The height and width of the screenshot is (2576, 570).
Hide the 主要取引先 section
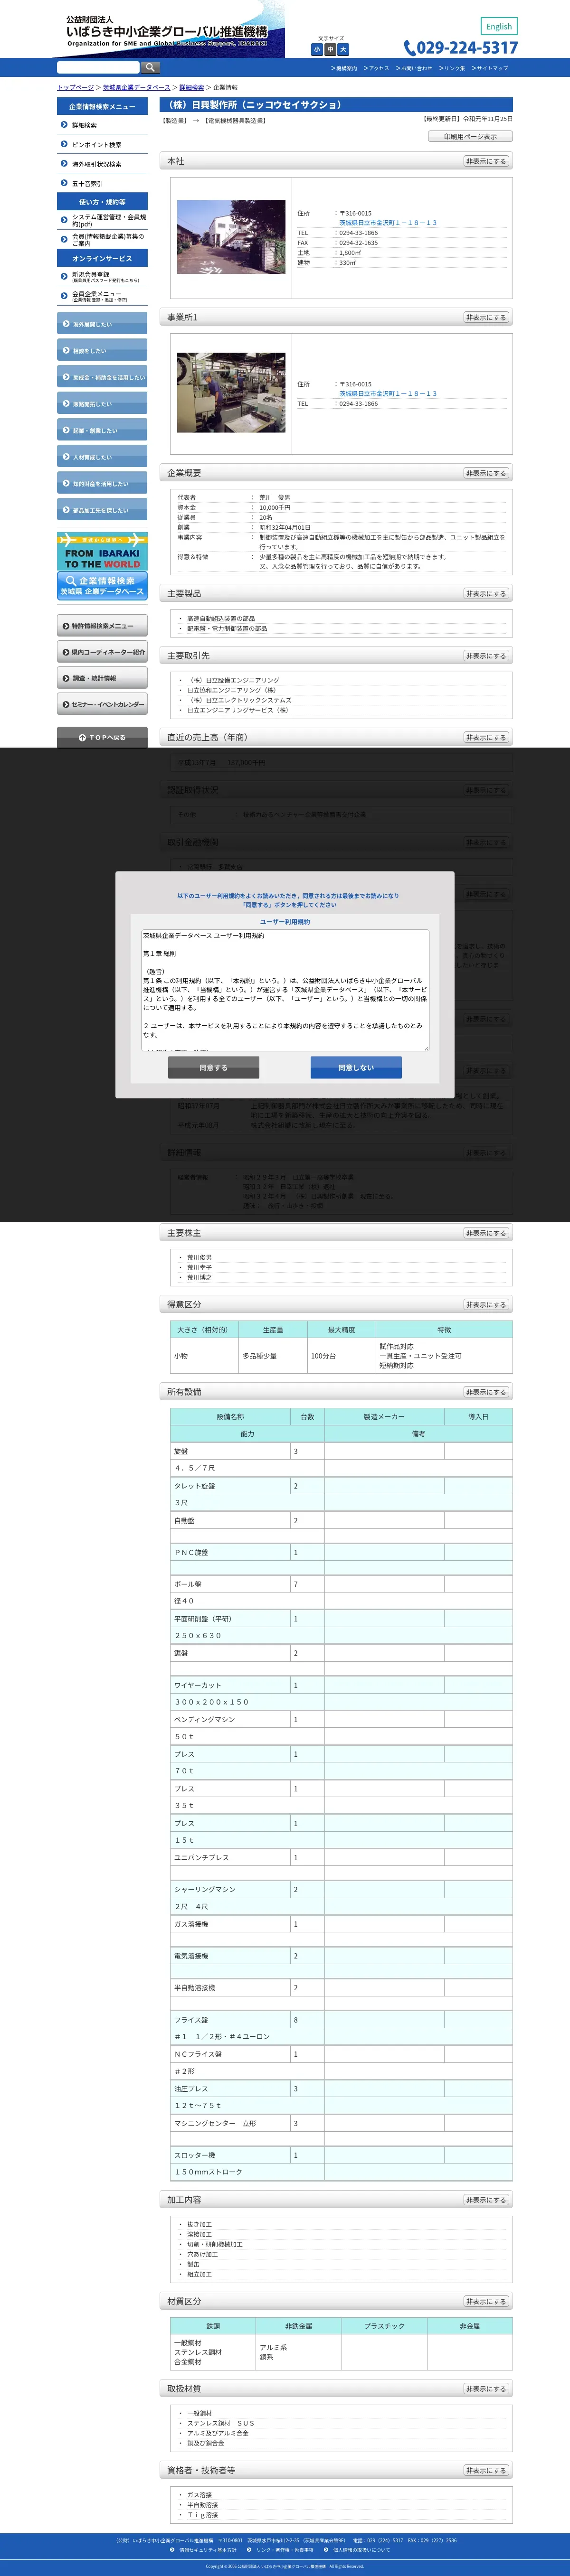coord(486,656)
